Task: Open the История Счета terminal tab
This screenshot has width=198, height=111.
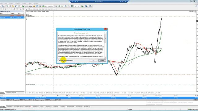Action: [x=18, y=106]
